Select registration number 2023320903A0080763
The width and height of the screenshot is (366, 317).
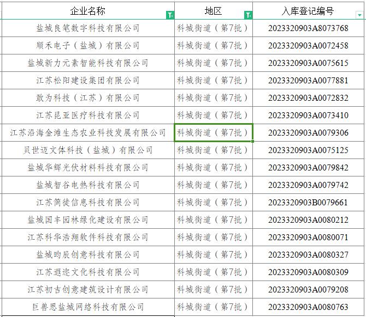pos(308,307)
